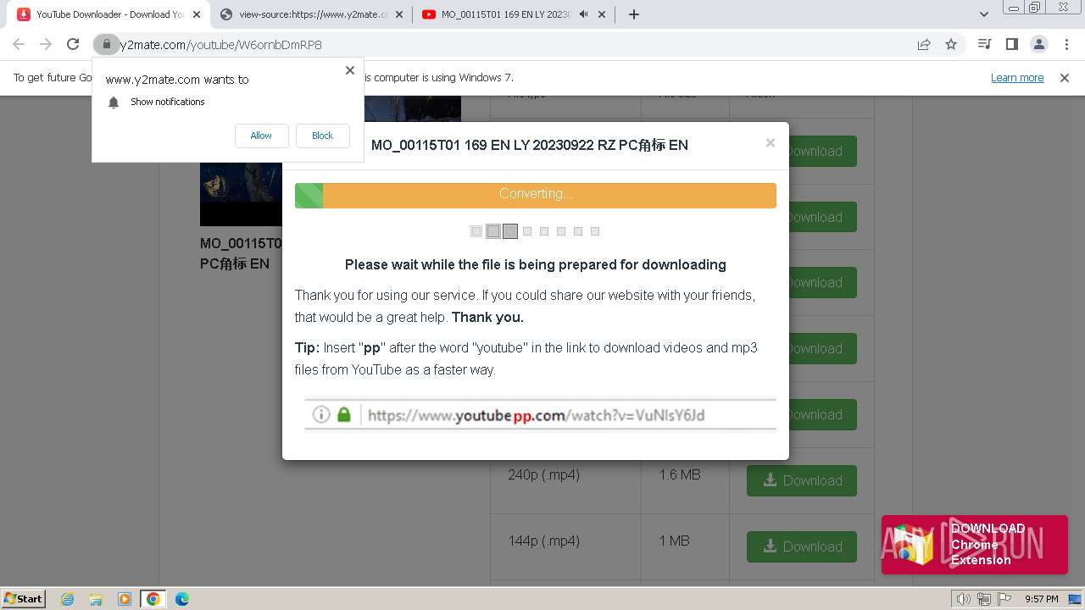Go forward in browser history
The width and height of the screenshot is (1085, 610).
[46, 44]
